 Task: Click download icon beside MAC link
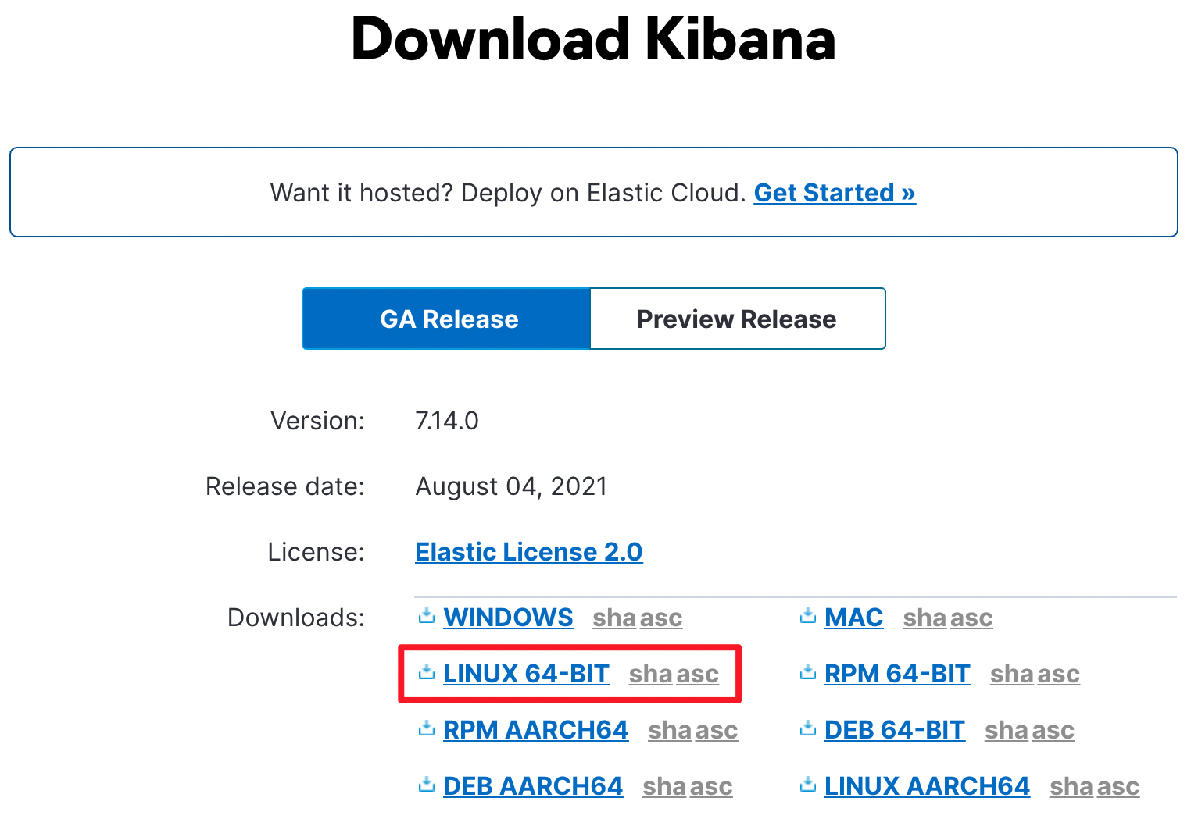point(807,617)
